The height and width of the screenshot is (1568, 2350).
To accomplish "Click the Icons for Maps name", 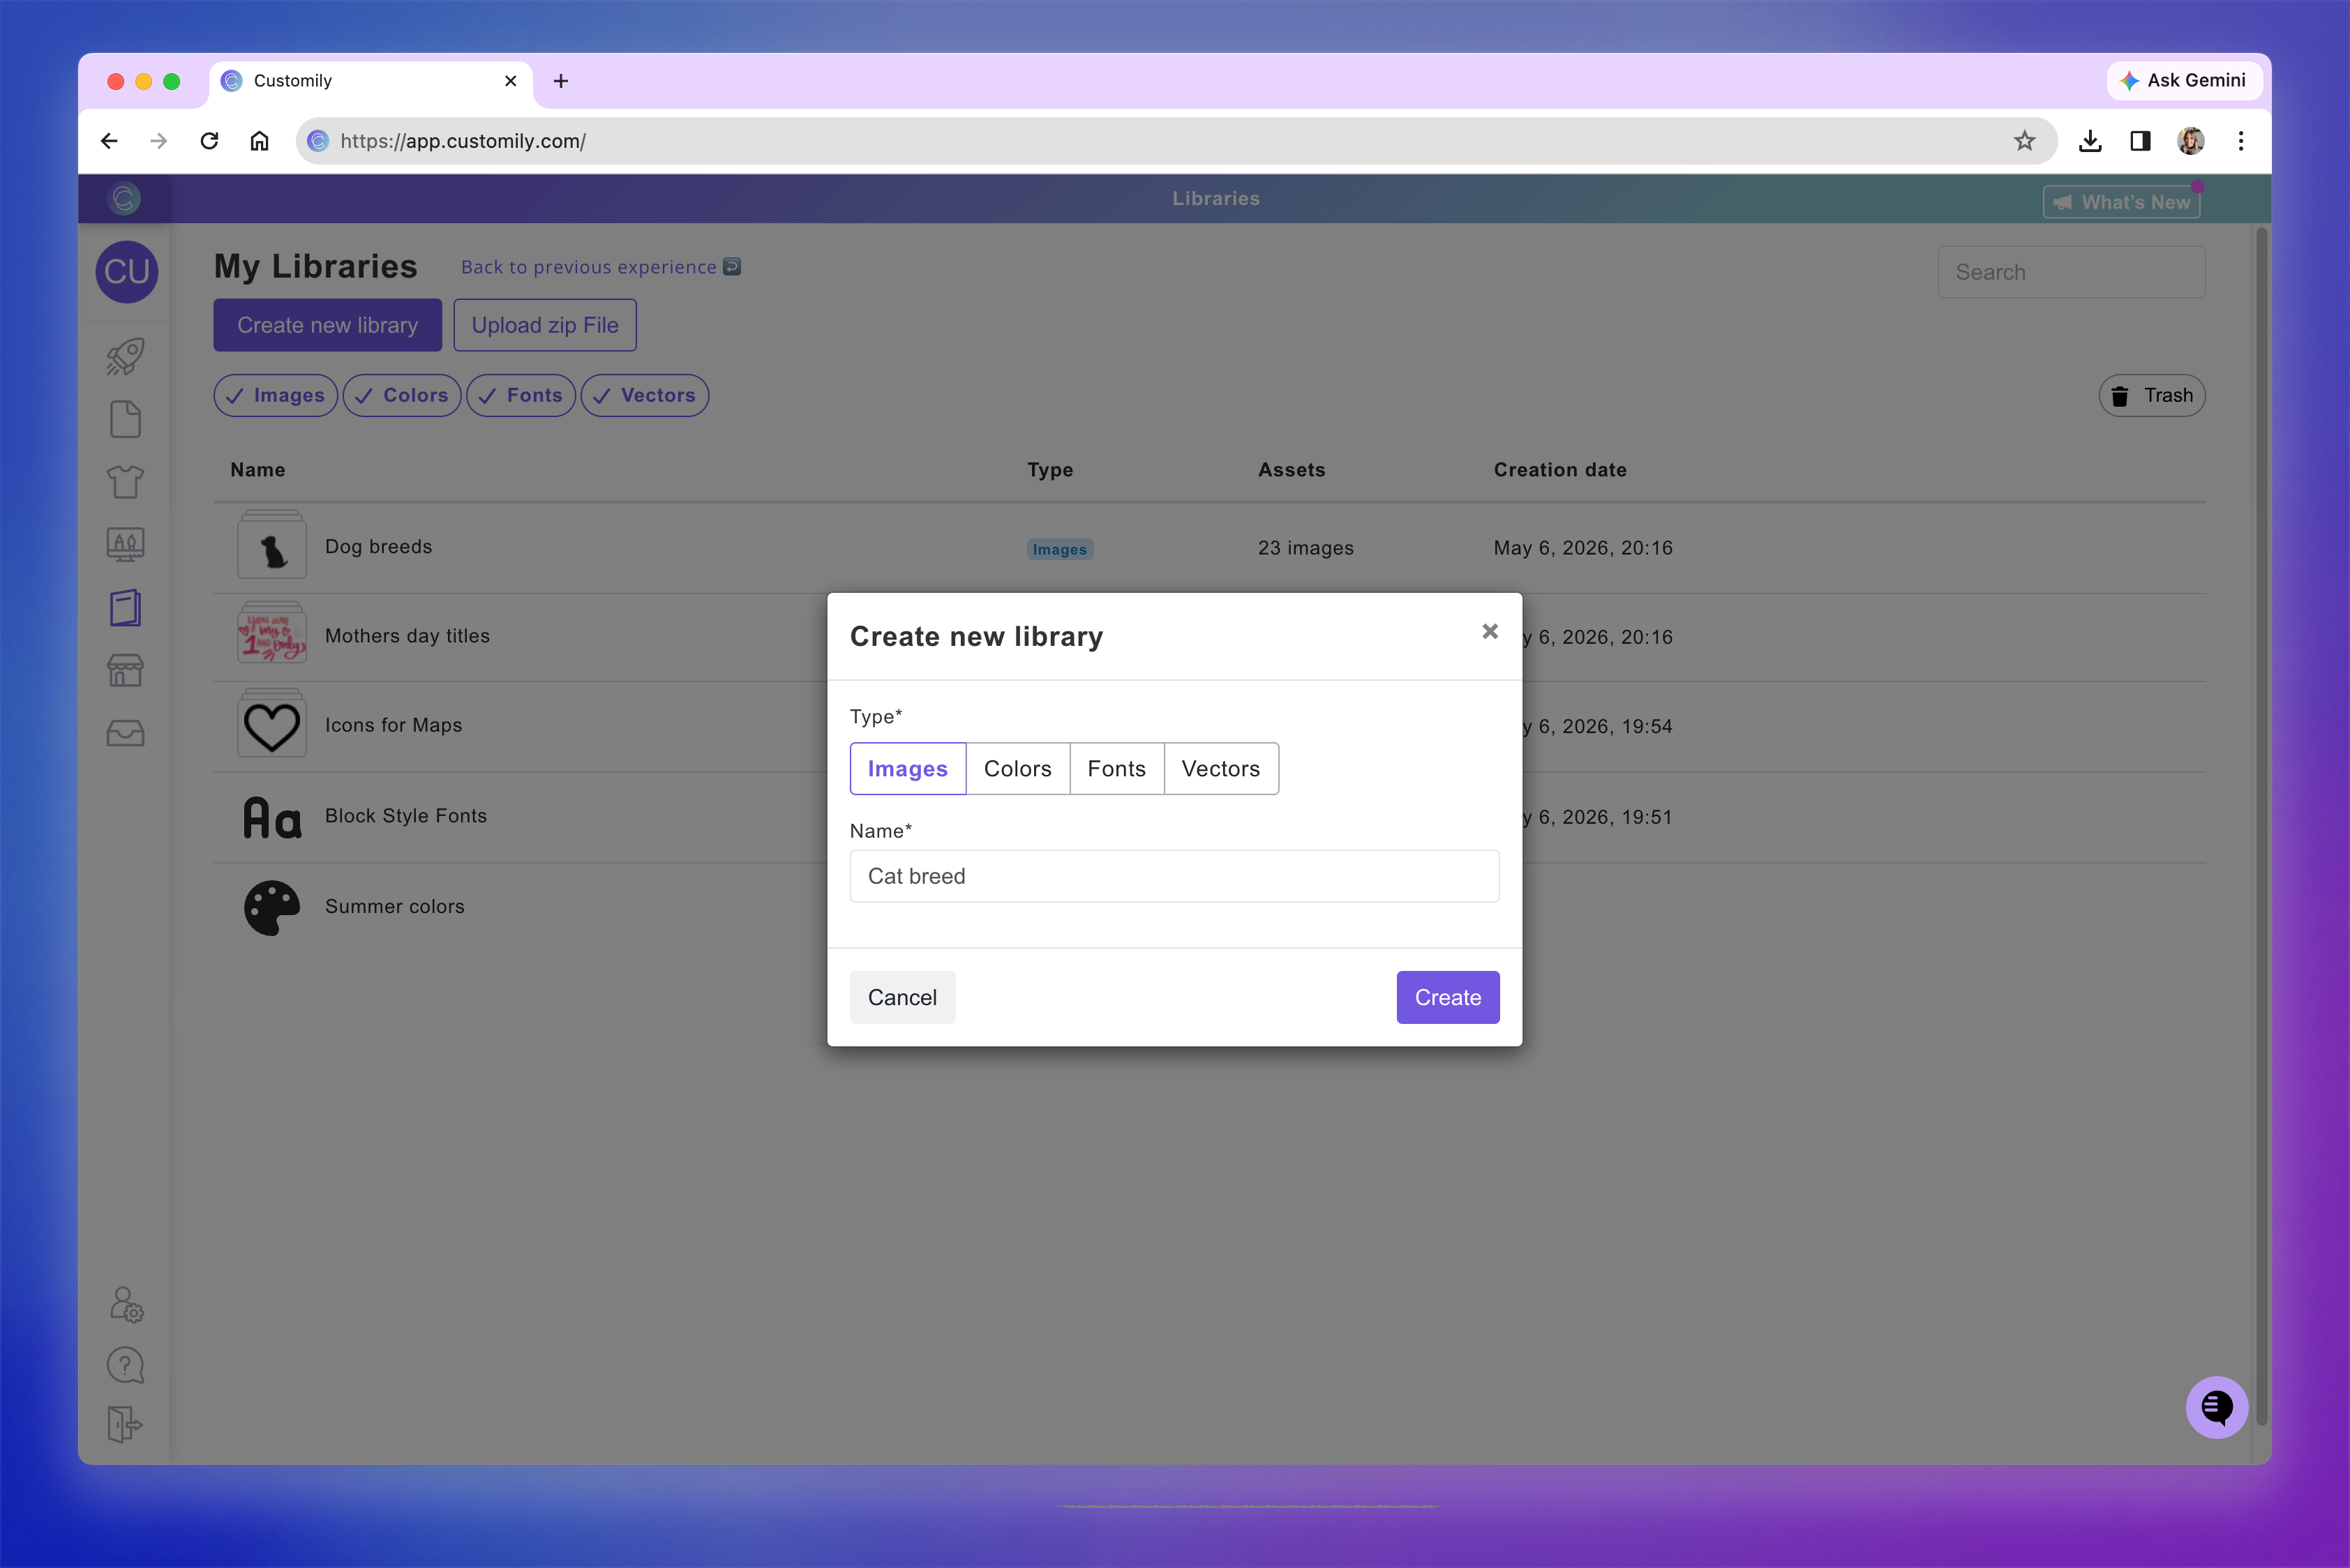I will [393, 725].
